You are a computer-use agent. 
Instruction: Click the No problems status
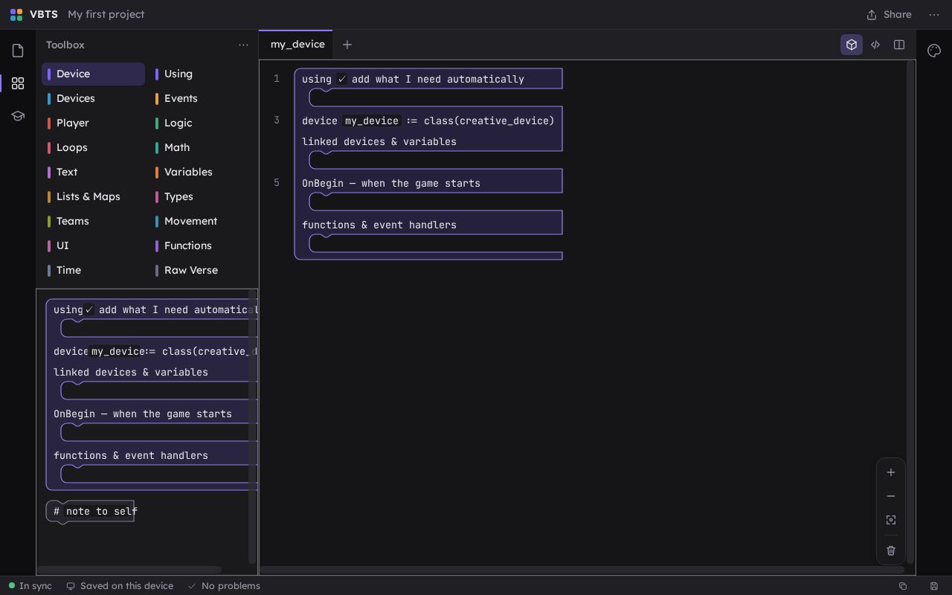point(224,586)
